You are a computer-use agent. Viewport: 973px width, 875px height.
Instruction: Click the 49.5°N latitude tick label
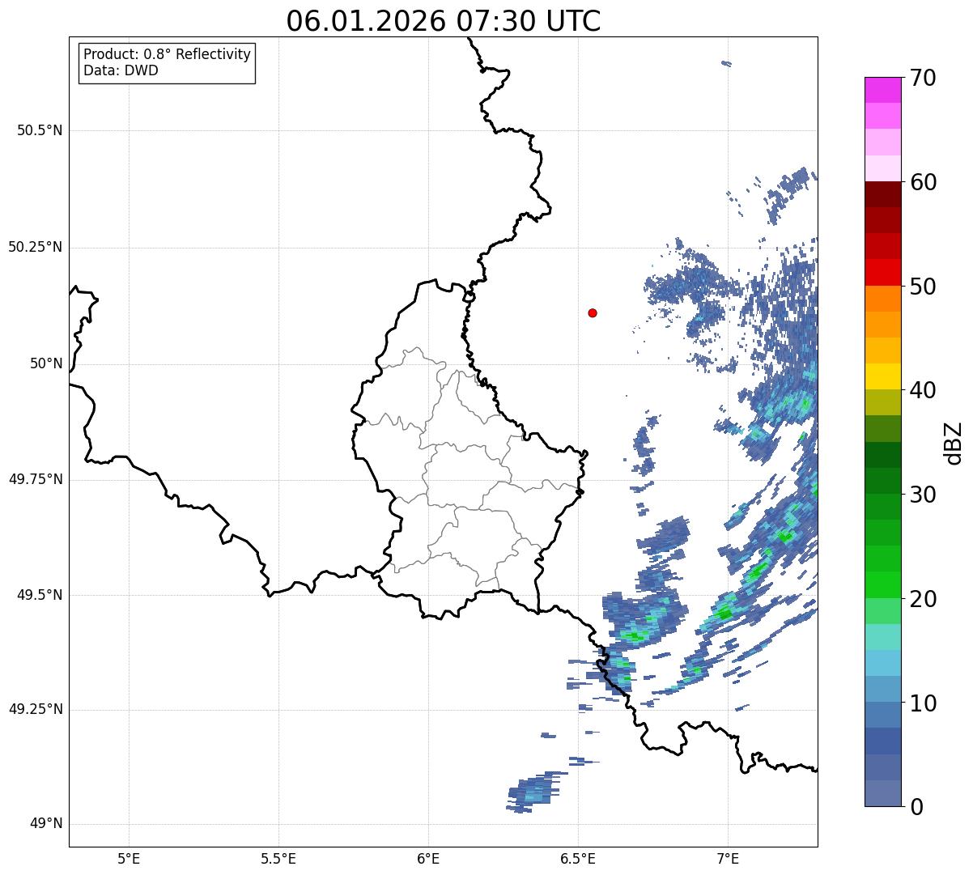[40, 595]
